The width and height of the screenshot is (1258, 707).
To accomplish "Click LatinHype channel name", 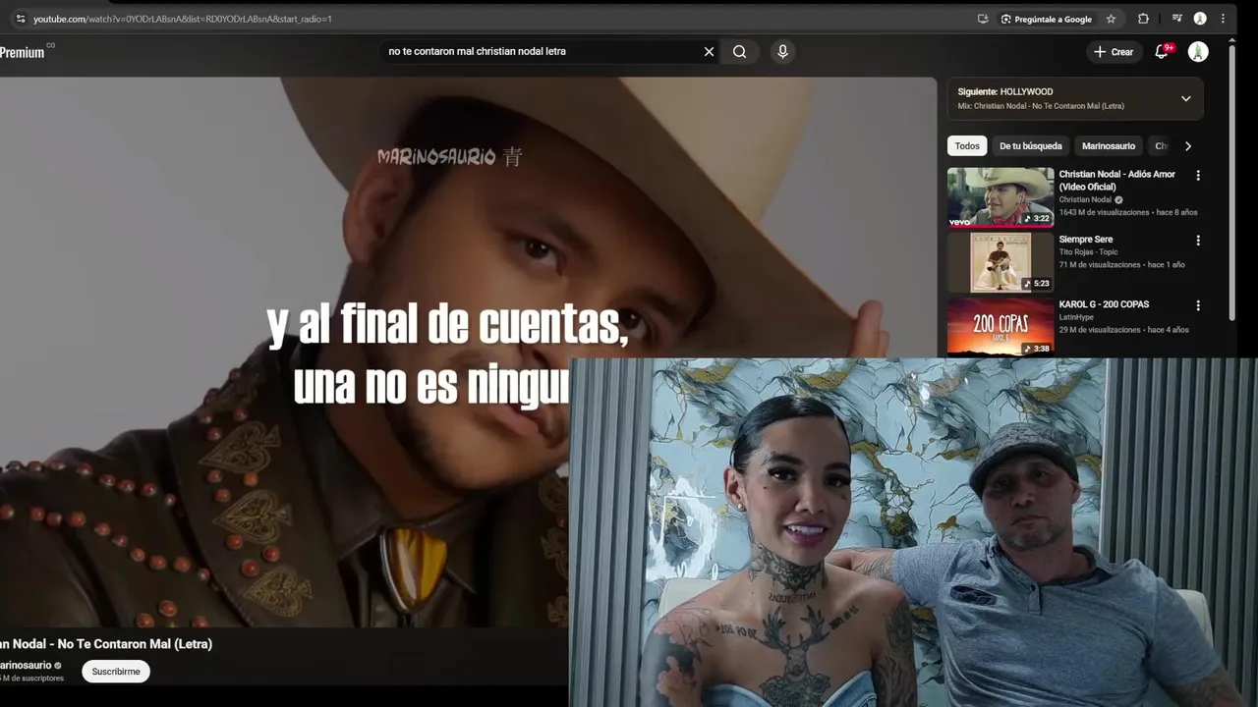I will pyautogui.click(x=1076, y=317).
